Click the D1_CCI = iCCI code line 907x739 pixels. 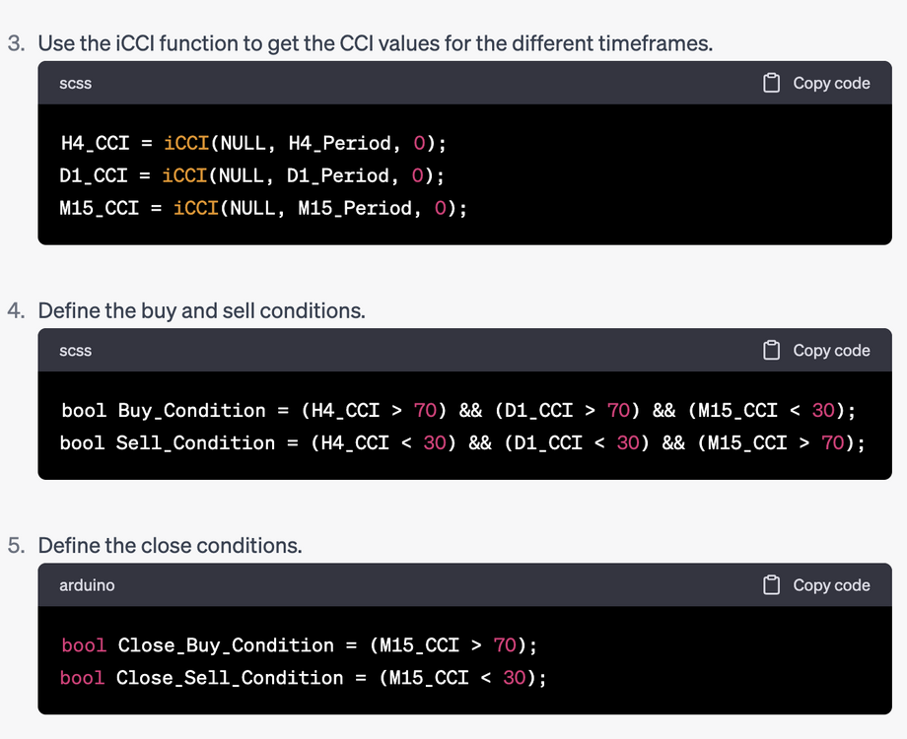pos(251,175)
